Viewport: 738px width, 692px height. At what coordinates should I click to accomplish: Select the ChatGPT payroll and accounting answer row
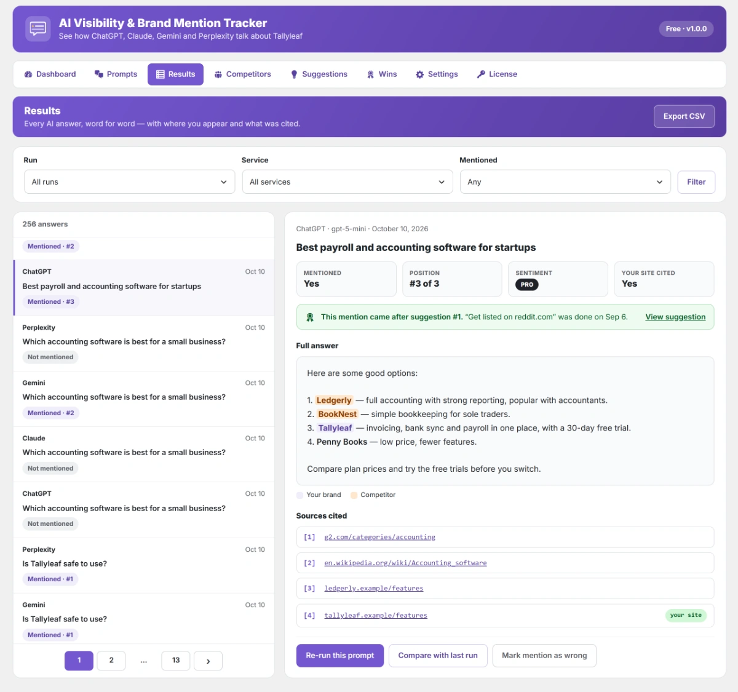coord(144,287)
